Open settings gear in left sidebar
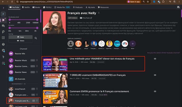This screenshot has width=182, height=107. point(3,50)
